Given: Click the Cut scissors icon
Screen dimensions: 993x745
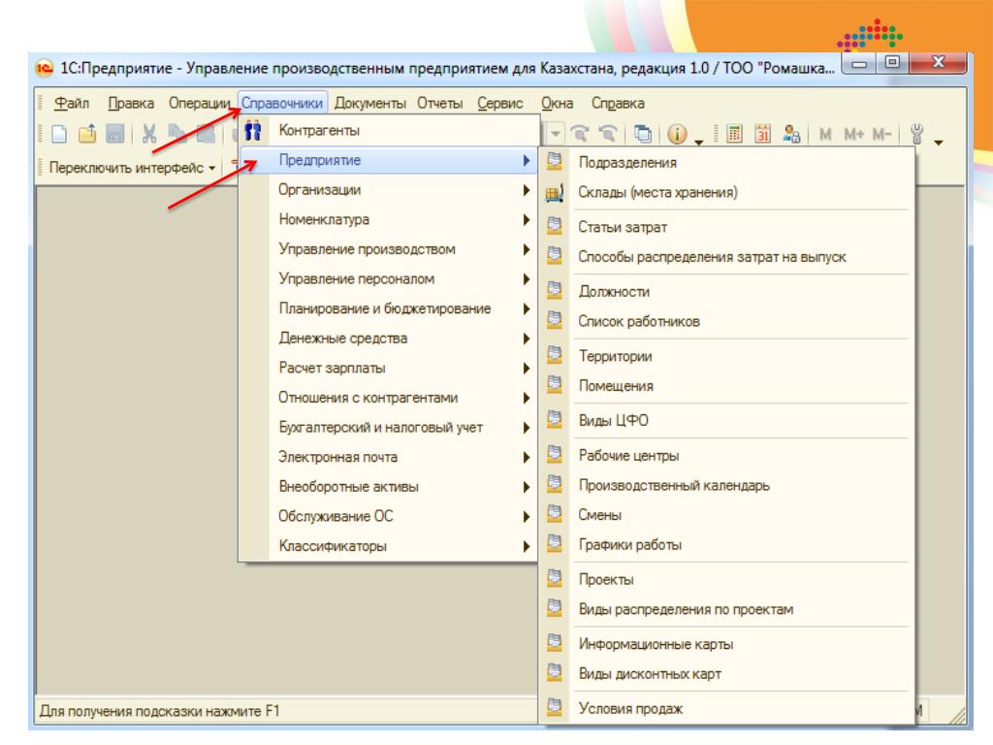Looking at the screenshot, I should [148, 134].
